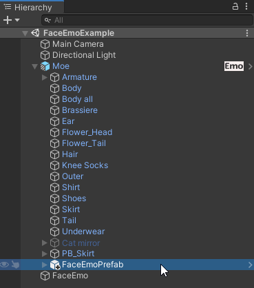Click the Knee Socks cube icon
The height and width of the screenshot is (288, 254).
[54, 165]
